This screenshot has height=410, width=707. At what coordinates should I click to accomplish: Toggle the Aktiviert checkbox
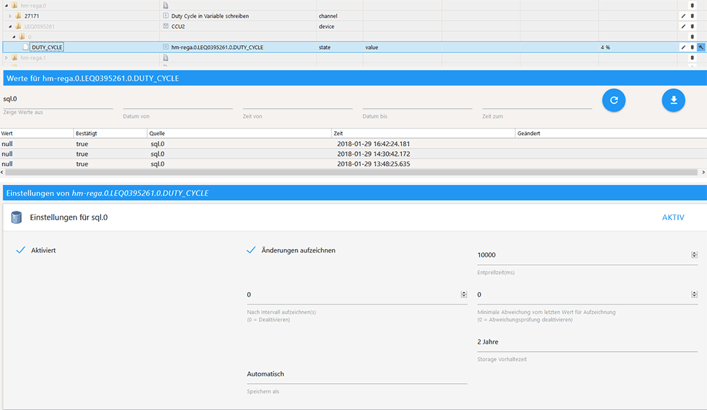21,250
